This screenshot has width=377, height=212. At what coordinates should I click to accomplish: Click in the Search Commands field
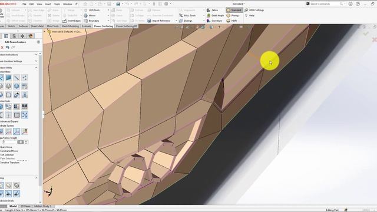pyautogui.click(x=326, y=4)
